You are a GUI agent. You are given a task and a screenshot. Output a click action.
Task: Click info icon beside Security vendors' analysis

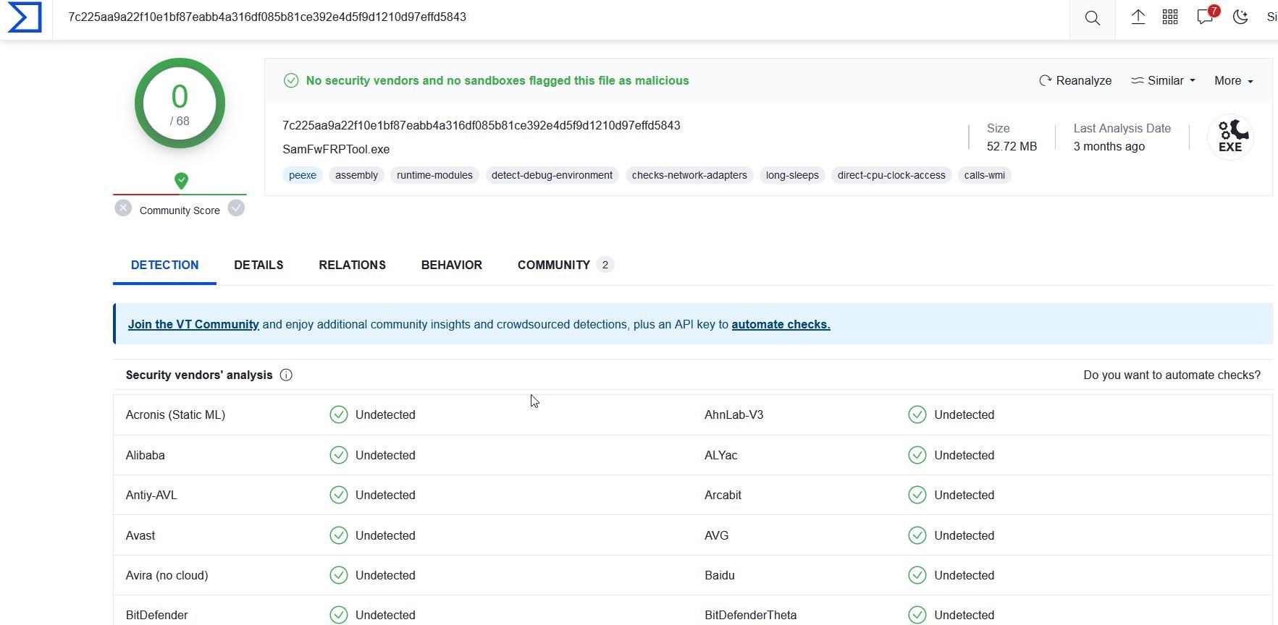click(x=286, y=375)
